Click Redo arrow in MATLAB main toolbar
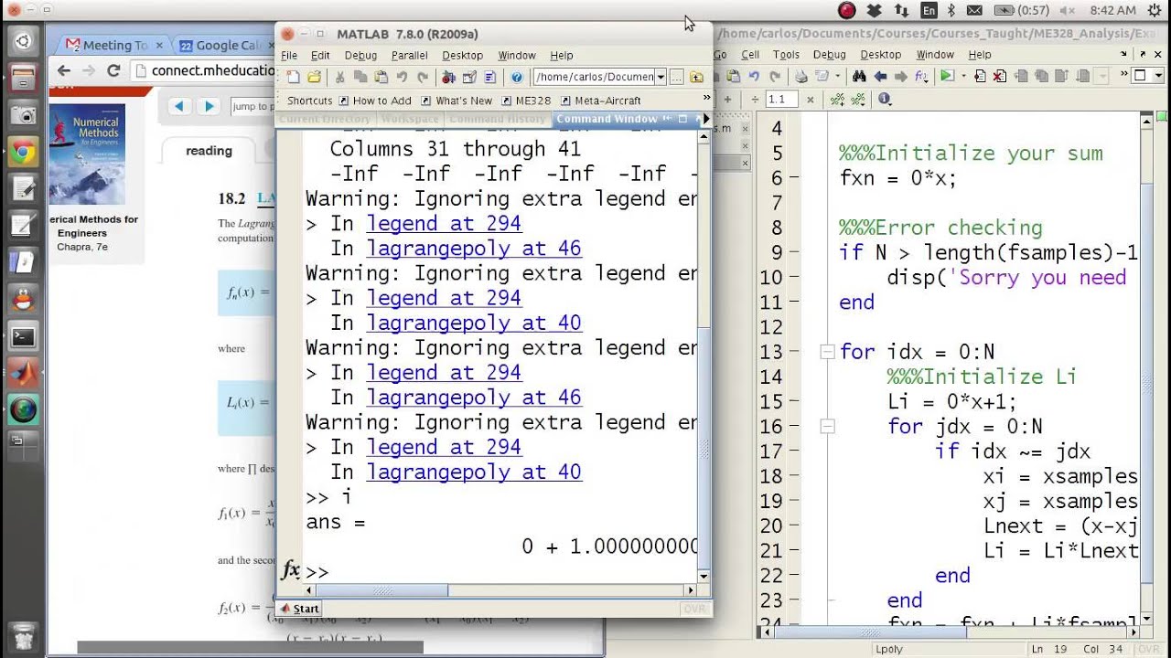1171x658 pixels. coord(423,78)
